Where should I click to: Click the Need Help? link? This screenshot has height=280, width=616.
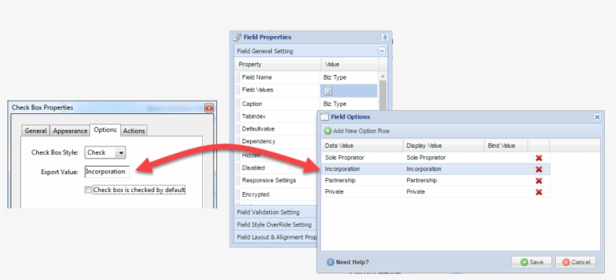click(352, 262)
